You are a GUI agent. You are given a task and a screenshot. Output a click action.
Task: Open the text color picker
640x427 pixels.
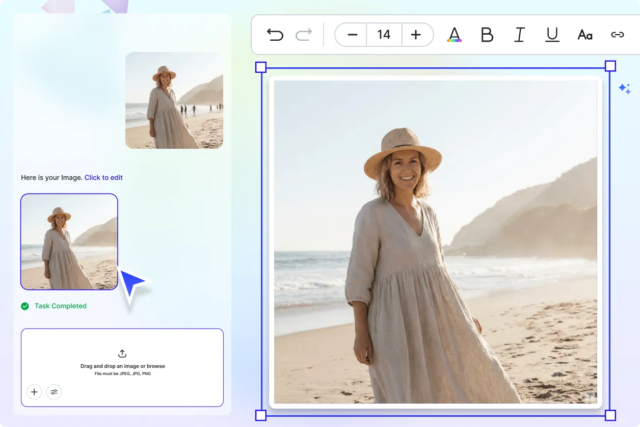pos(454,35)
